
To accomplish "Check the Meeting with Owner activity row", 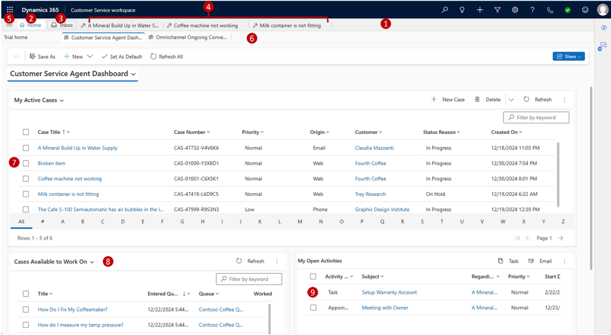I will [x=313, y=308].
